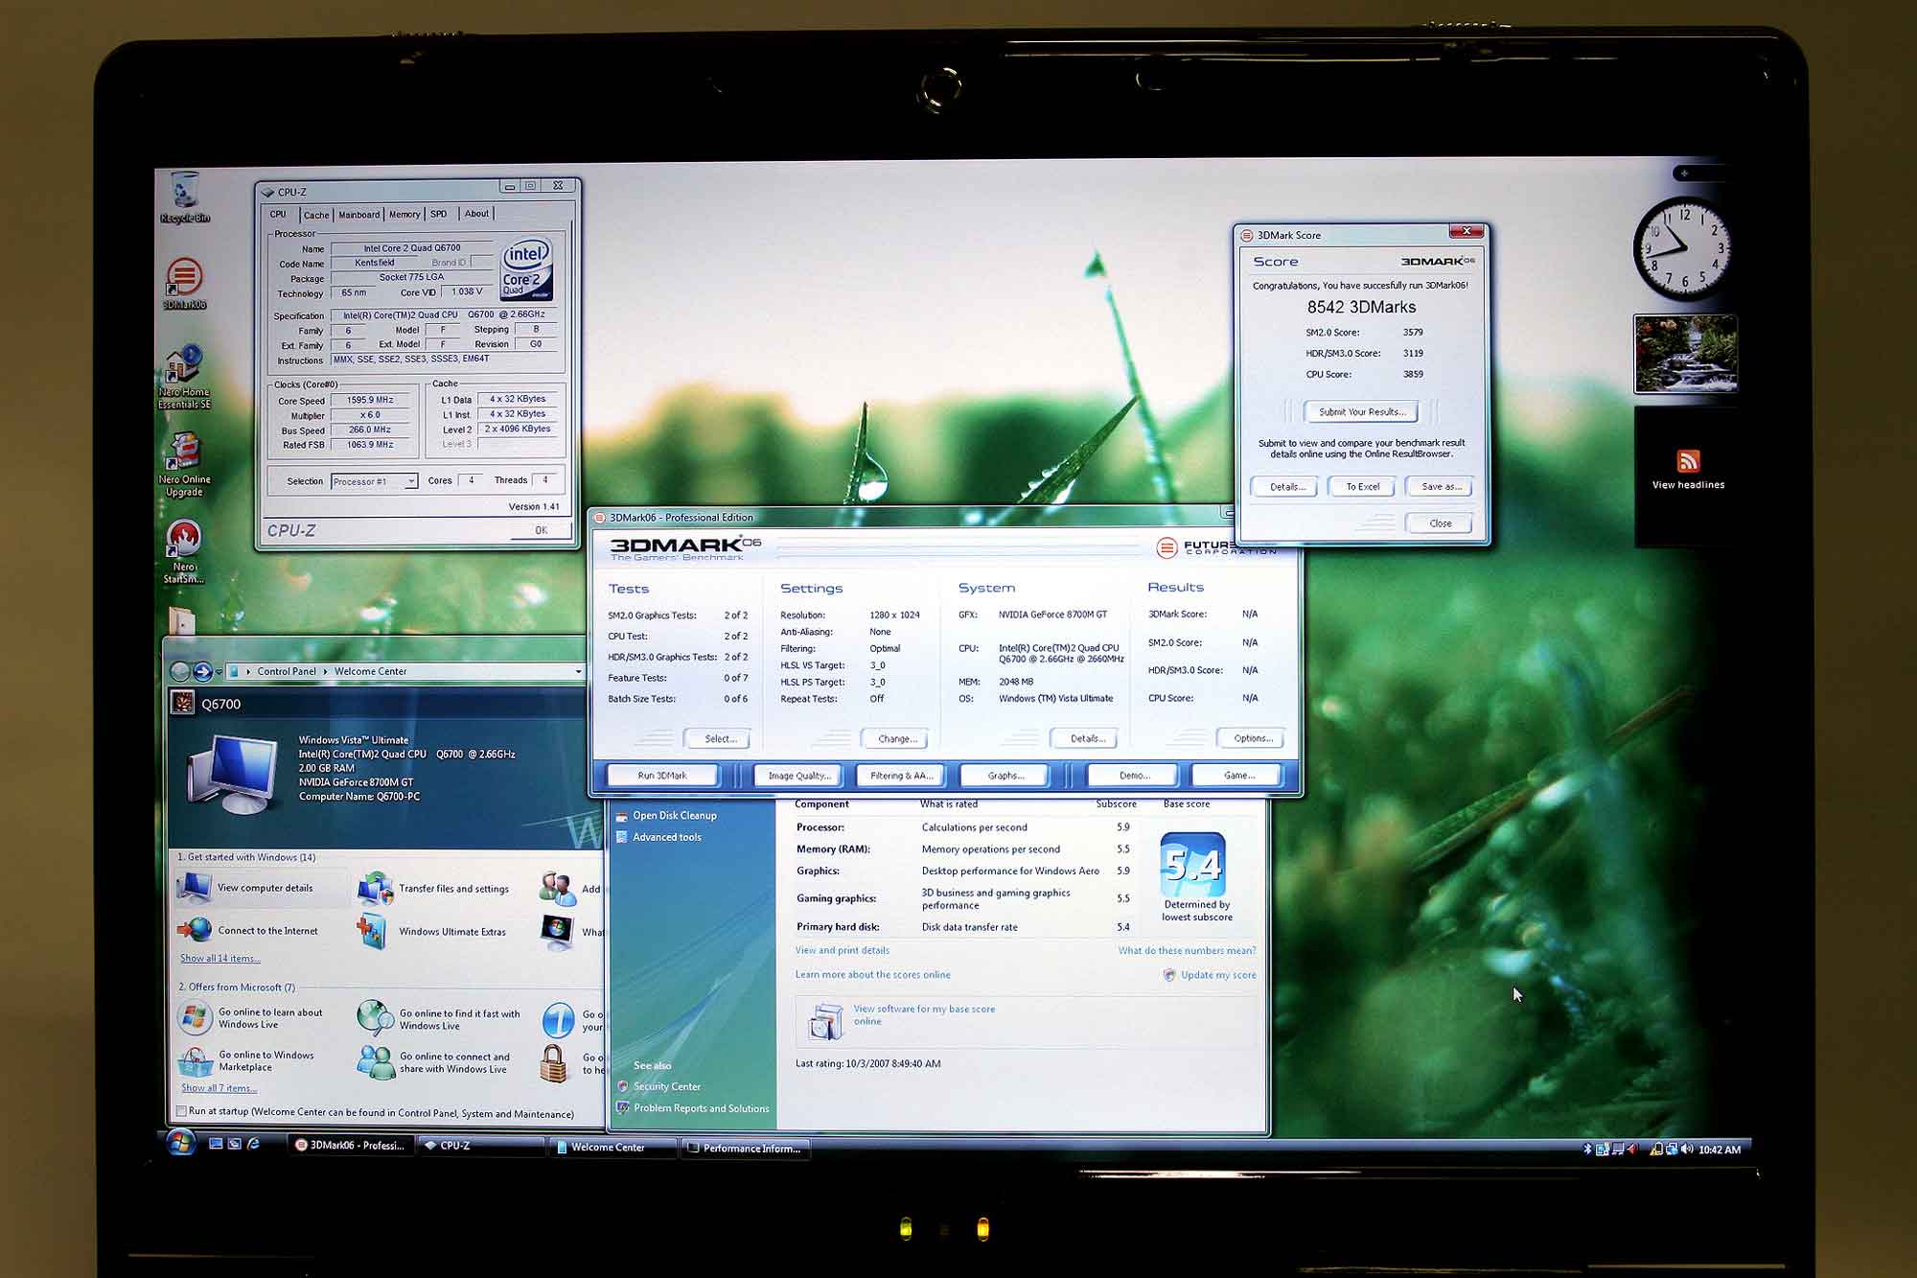The image size is (1917, 1278).
Task: Click Show all 14 items link
Action: pos(219,959)
